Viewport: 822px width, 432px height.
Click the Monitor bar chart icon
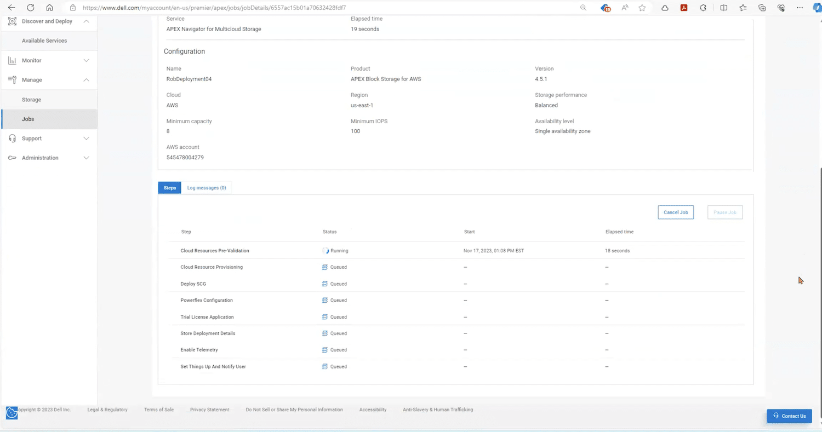point(12,60)
